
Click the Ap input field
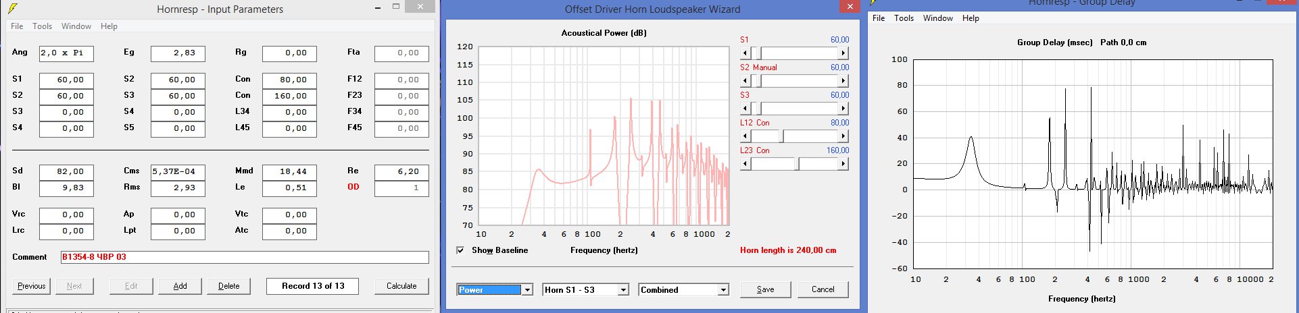pos(178,215)
